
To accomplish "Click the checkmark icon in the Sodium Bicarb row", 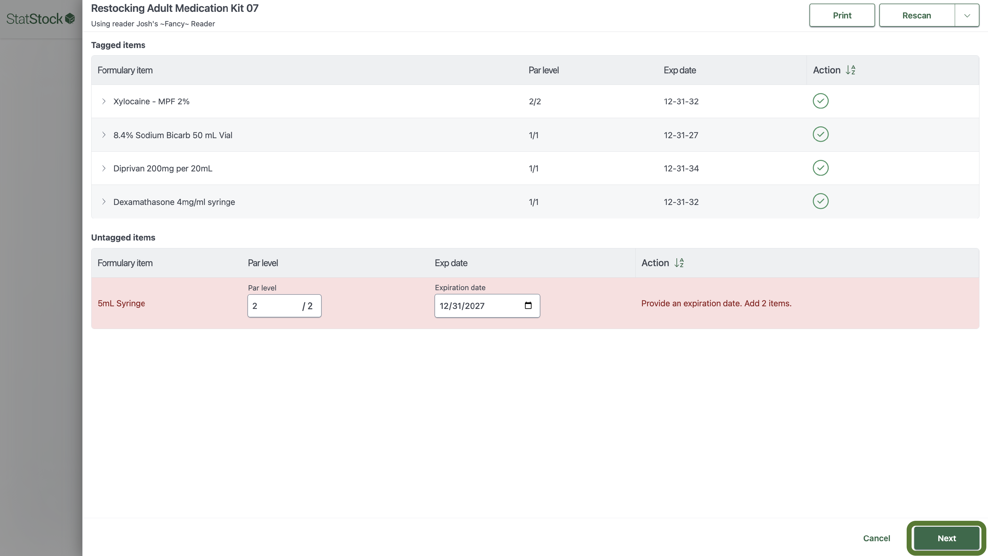I will point(820,135).
